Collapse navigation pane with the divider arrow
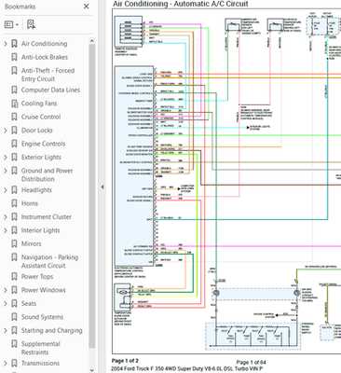 (x=102, y=186)
